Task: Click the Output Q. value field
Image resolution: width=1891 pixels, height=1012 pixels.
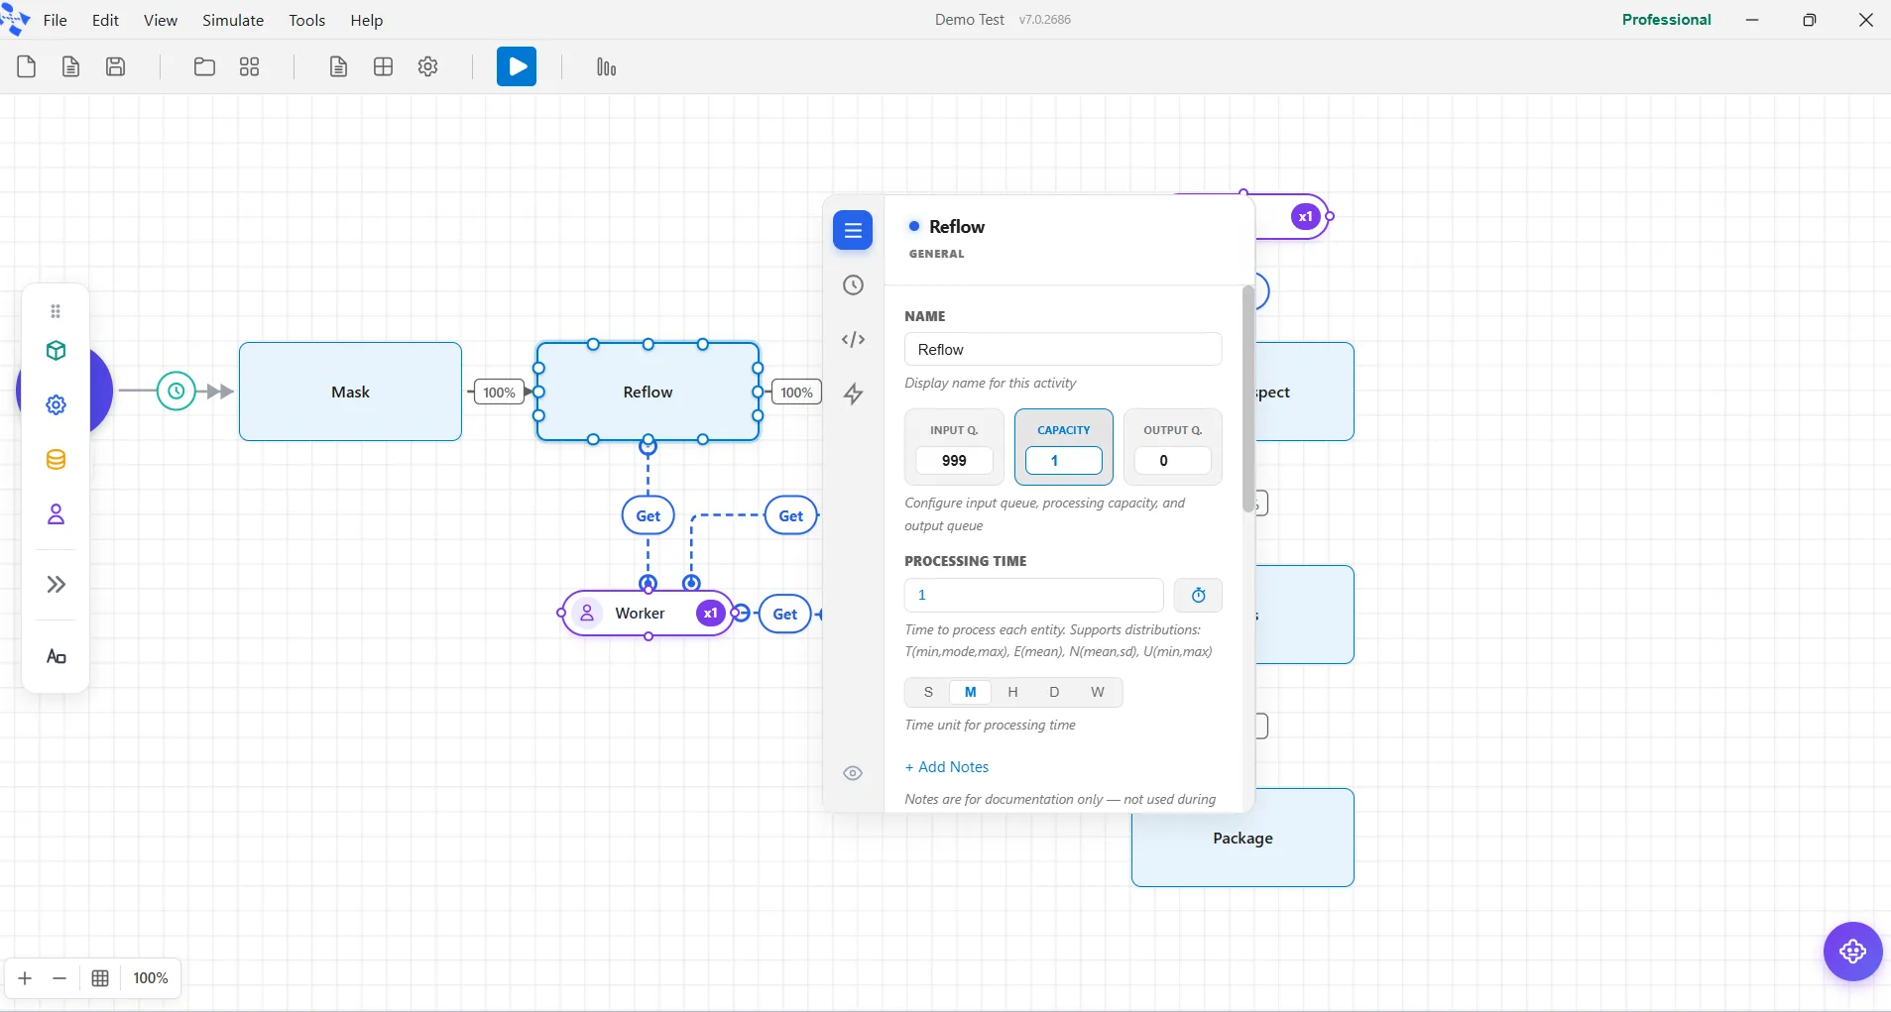Action: (x=1173, y=461)
